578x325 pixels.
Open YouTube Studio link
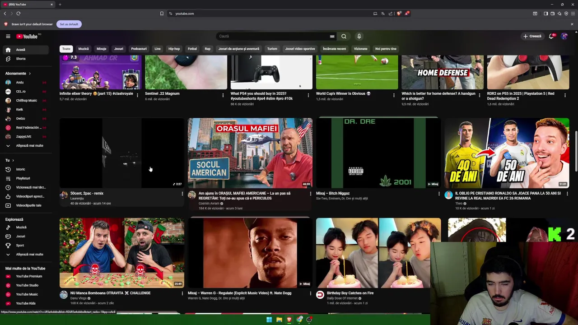(25, 285)
